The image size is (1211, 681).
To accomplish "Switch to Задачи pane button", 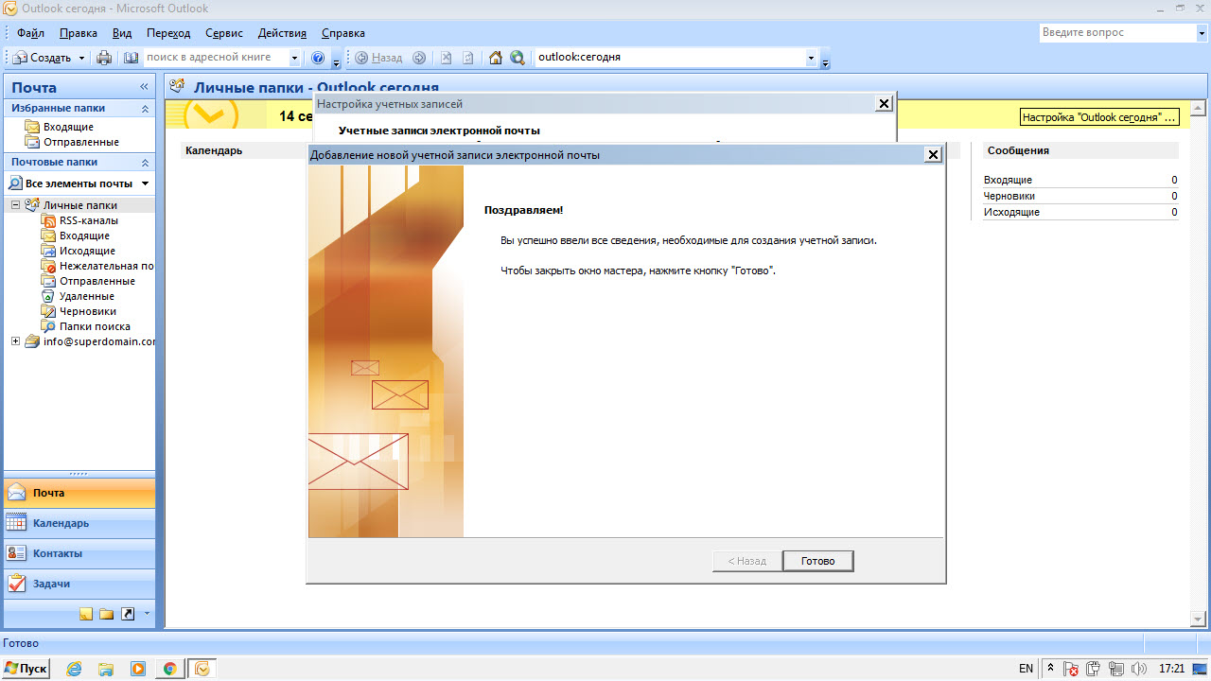I will [79, 584].
